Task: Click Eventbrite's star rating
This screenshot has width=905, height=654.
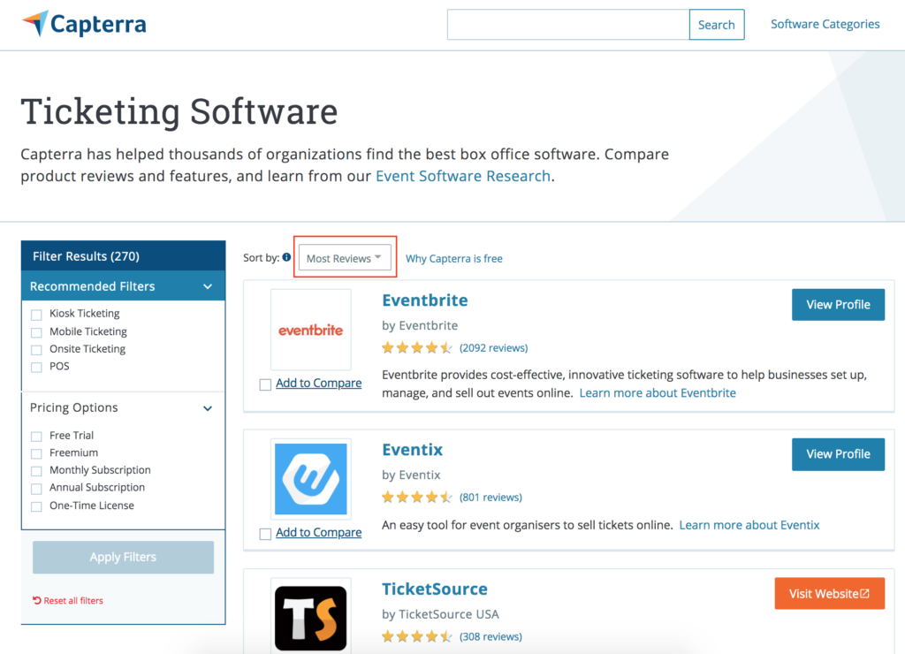Action: (x=417, y=348)
